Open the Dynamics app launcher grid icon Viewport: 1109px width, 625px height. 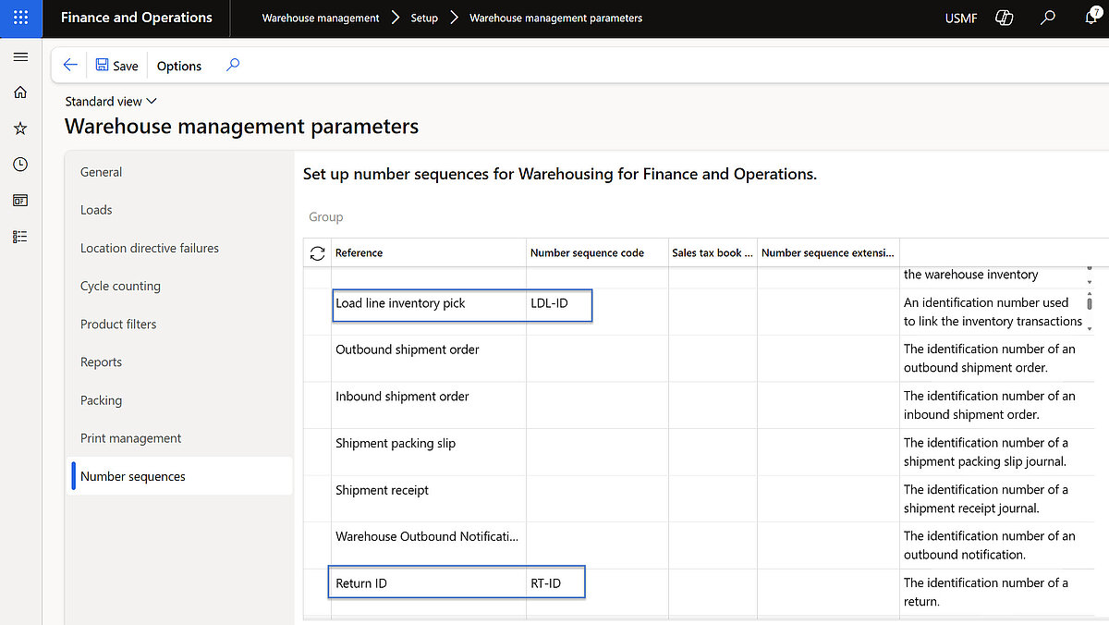pyautogui.click(x=20, y=18)
